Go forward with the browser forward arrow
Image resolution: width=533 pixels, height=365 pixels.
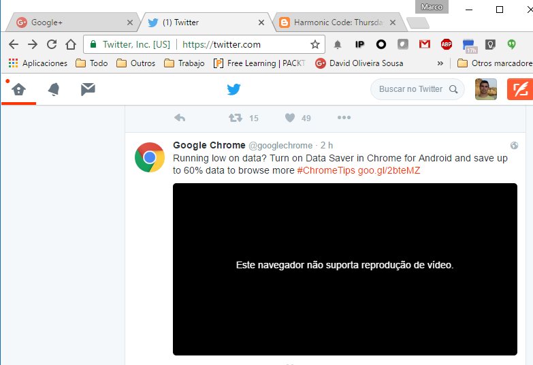point(33,44)
